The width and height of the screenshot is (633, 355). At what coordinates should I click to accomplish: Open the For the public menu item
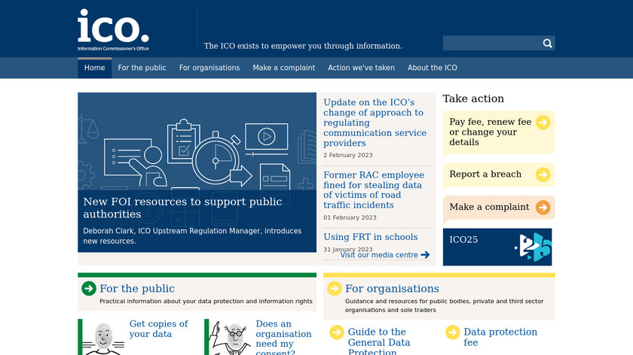[x=142, y=68]
